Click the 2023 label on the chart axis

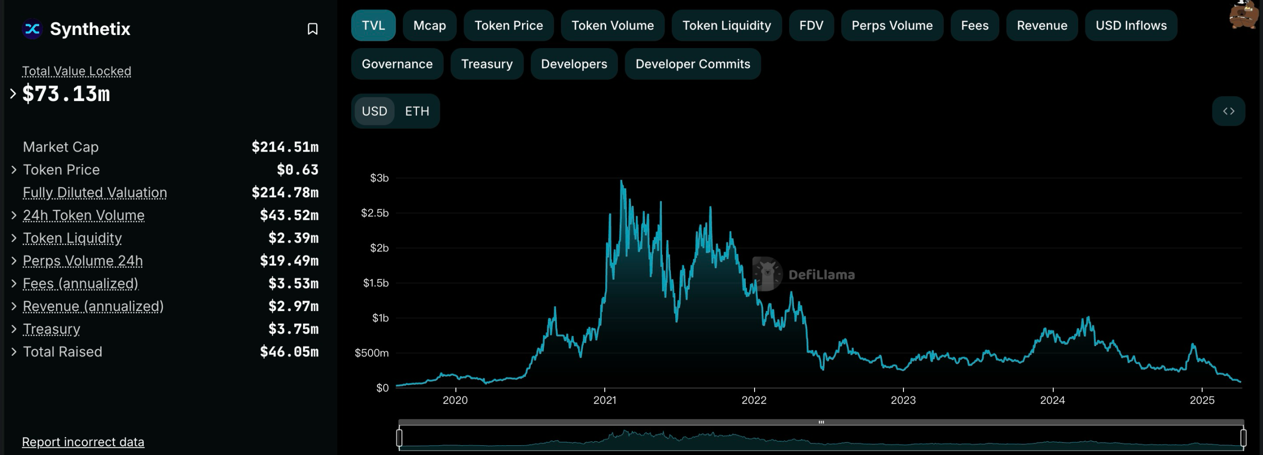[903, 400]
